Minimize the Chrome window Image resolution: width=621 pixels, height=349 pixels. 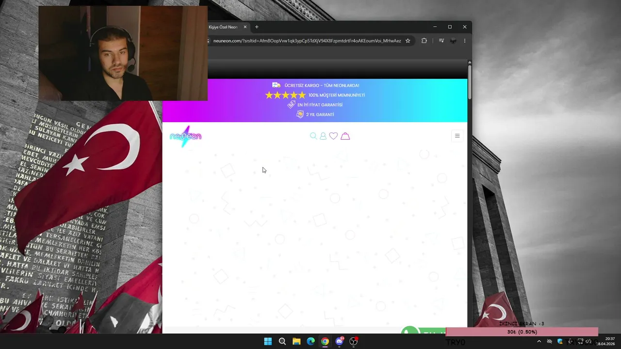click(435, 27)
